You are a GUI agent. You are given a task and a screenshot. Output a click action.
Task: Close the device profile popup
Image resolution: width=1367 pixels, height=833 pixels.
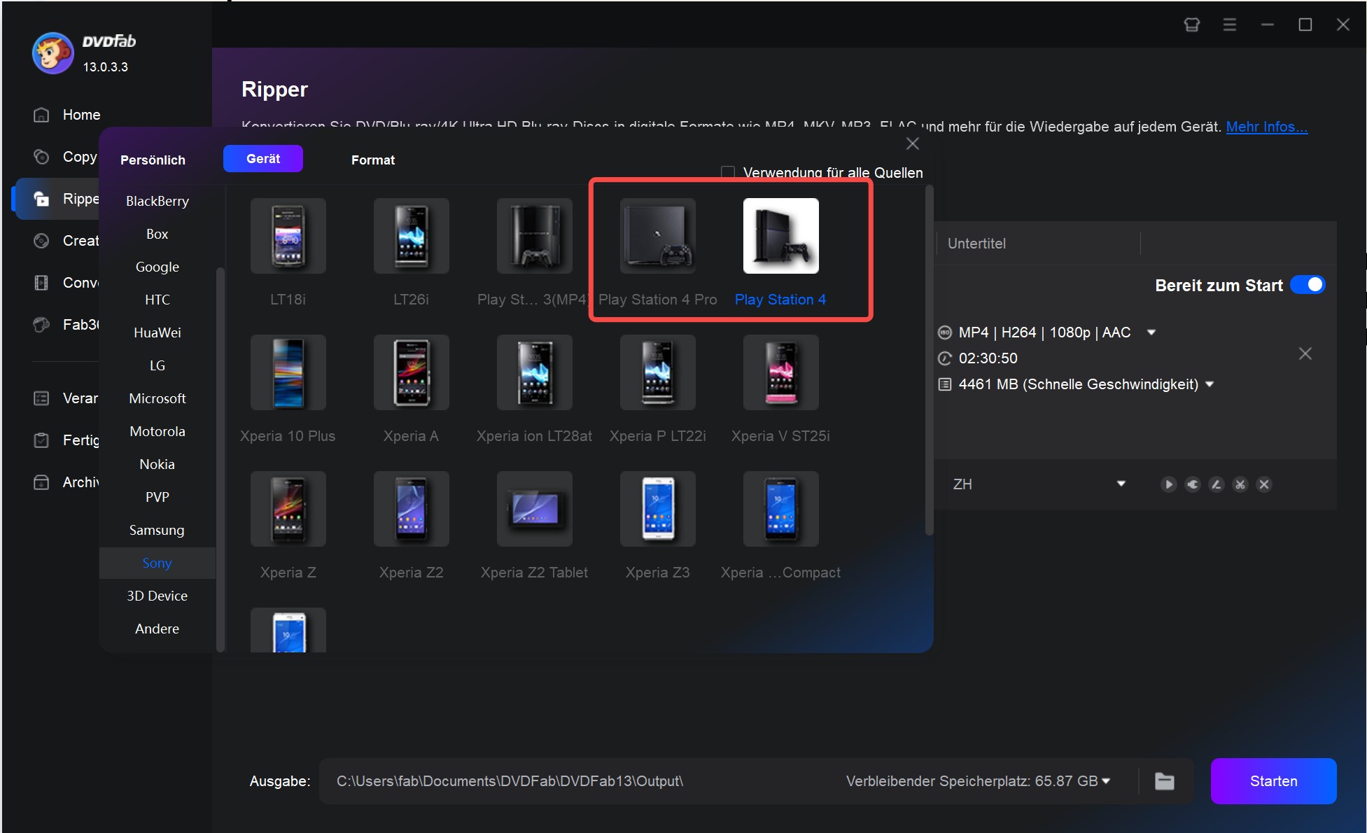click(912, 143)
